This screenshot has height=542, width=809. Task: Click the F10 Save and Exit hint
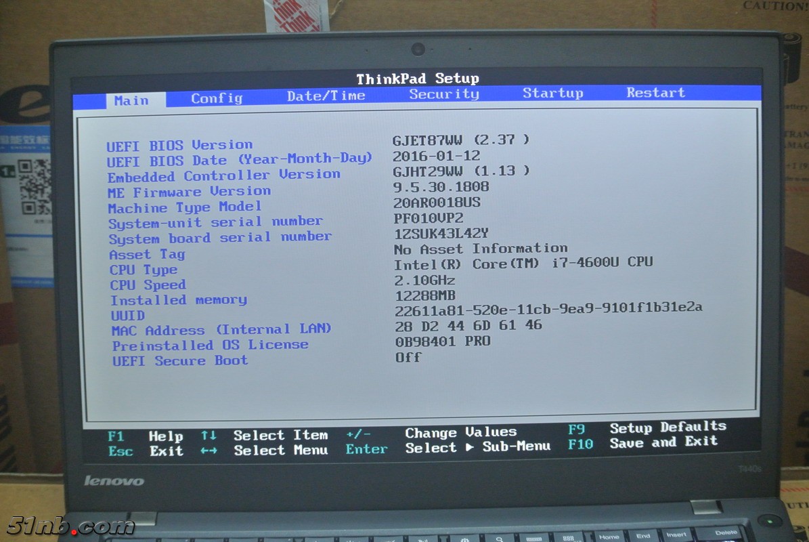[643, 443]
